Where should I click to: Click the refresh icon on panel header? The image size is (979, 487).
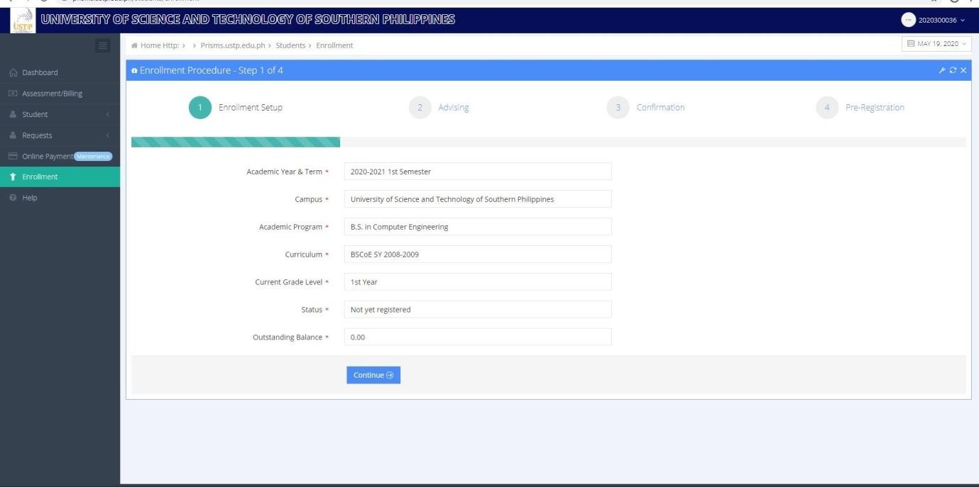(953, 70)
